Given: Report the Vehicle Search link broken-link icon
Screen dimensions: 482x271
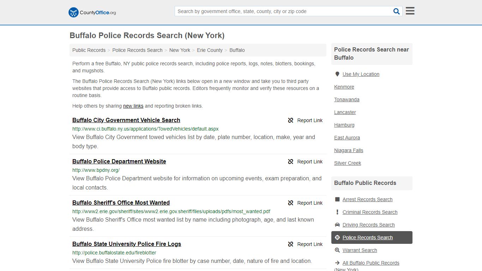Looking at the screenshot, I should 291,120.
